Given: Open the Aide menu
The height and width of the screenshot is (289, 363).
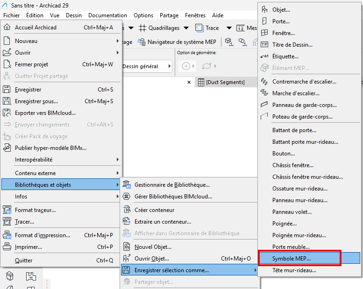Looking at the screenshot, I should 218,15.
